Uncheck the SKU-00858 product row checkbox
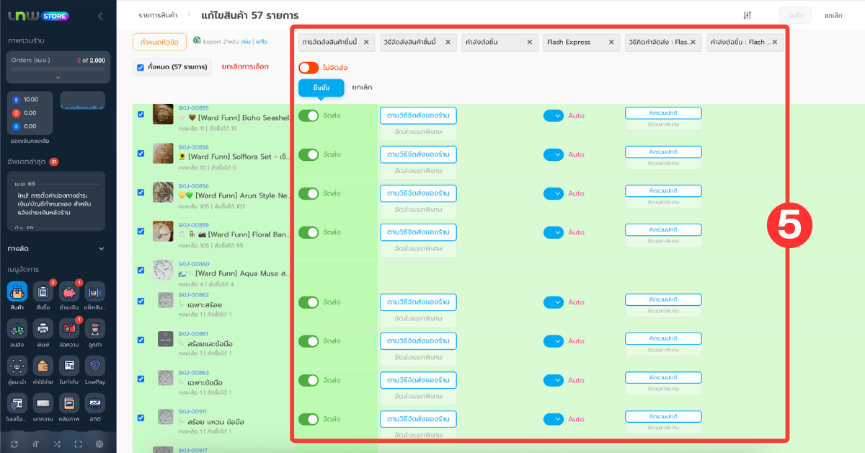Viewport: 865px width, 453px height. coord(141,153)
